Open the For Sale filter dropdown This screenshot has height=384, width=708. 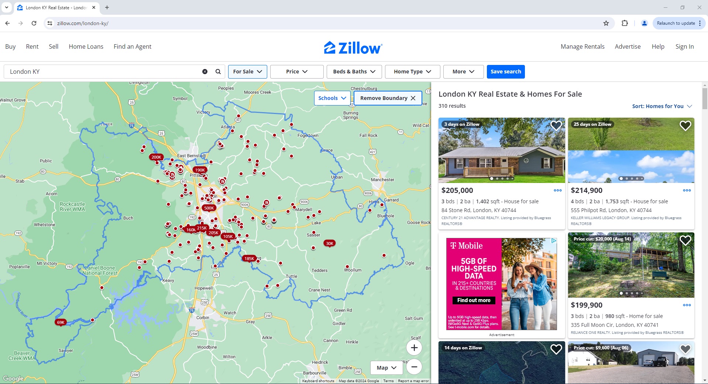click(x=247, y=71)
